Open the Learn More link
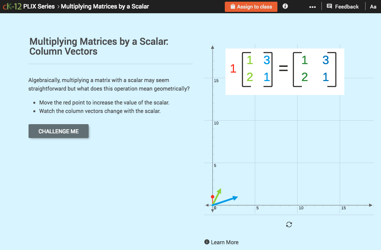The width and height of the screenshot is (381, 250). click(225, 242)
